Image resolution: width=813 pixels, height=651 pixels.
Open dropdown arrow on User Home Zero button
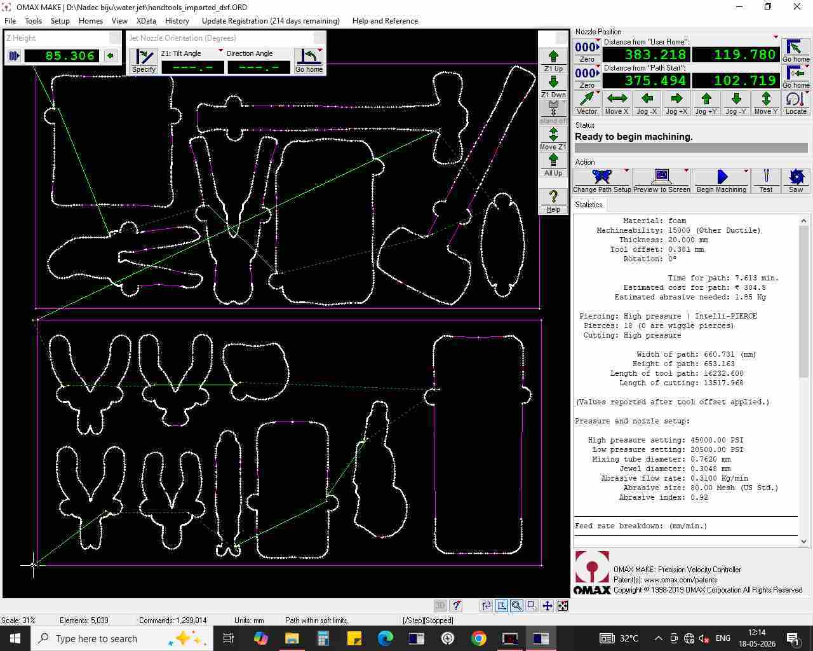[x=598, y=41]
